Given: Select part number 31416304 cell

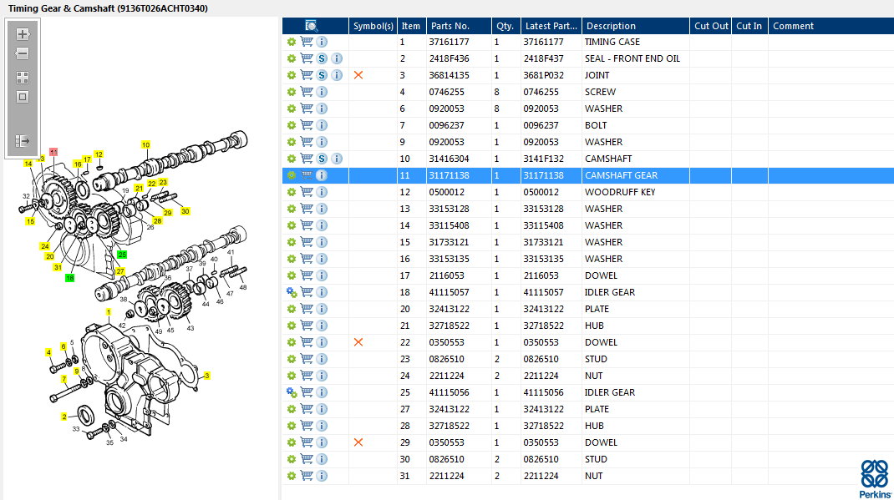Looking at the screenshot, I should pyautogui.click(x=449, y=159).
